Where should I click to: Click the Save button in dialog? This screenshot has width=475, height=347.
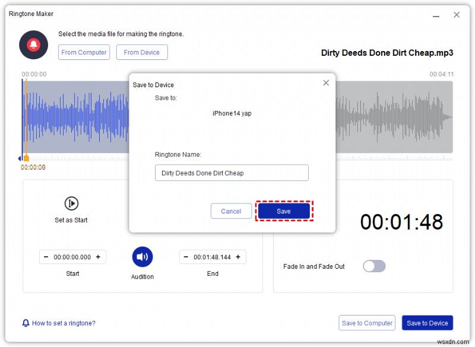point(284,211)
